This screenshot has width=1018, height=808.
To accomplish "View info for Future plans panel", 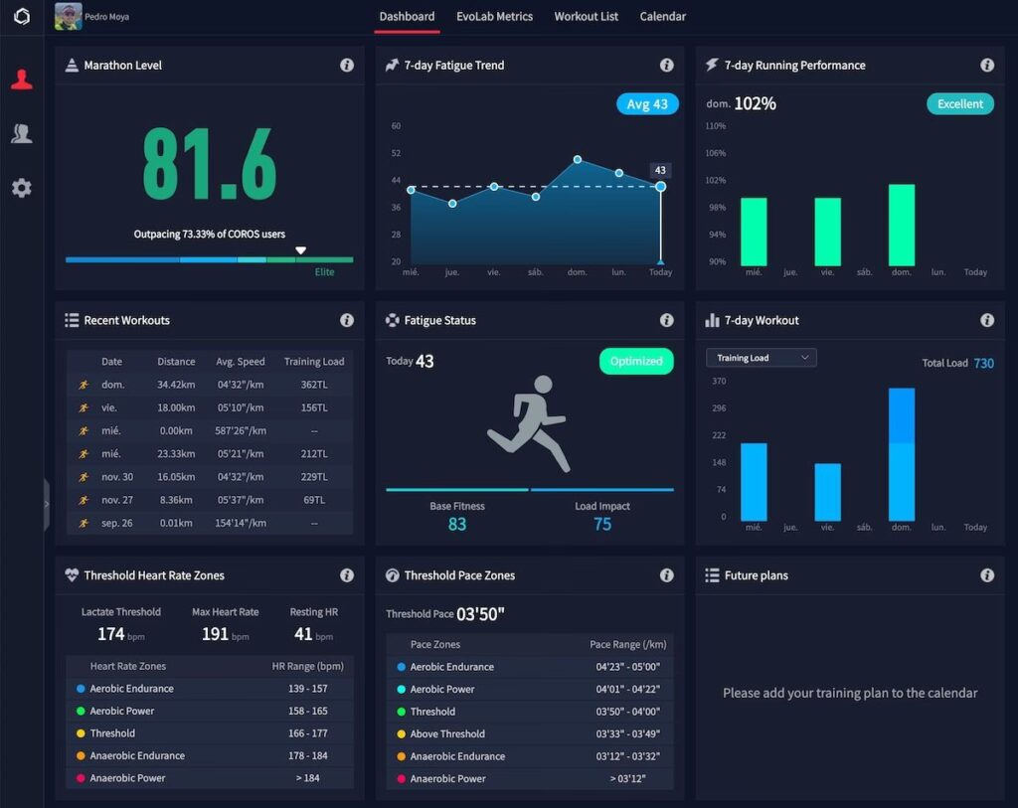I will click(987, 575).
